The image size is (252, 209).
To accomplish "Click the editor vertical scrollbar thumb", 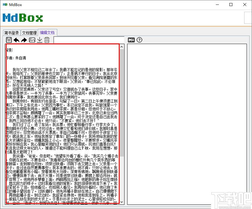I will [122, 103].
